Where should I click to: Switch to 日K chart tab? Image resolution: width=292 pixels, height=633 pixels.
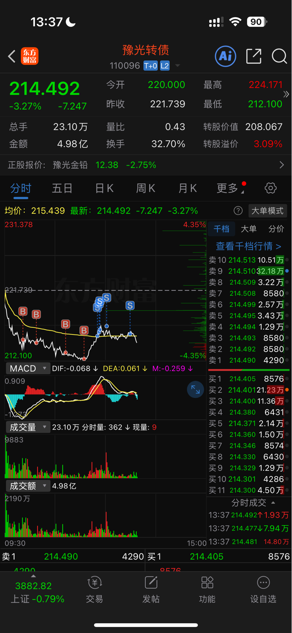pos(104,188)
